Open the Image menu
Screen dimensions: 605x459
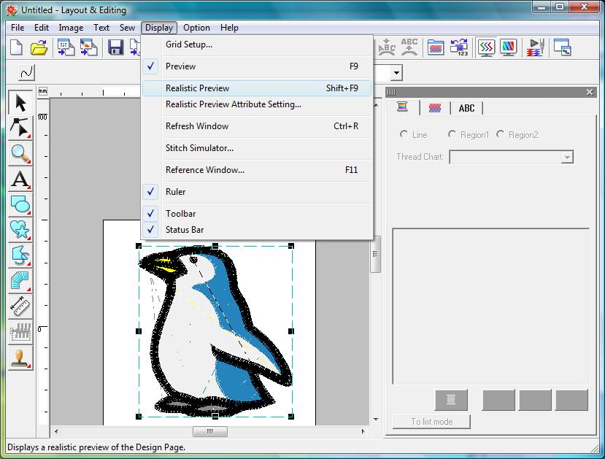[x=71, y=28]
